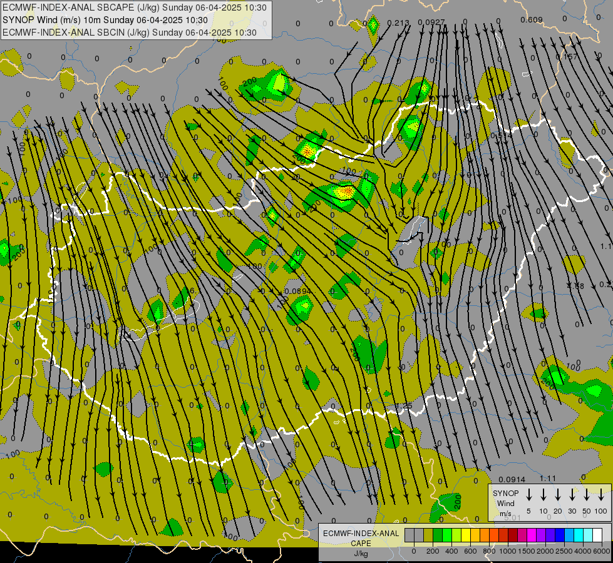Select the white CAPE legend swatch
This screenshot has height=563, width=613.
[597, 535]
